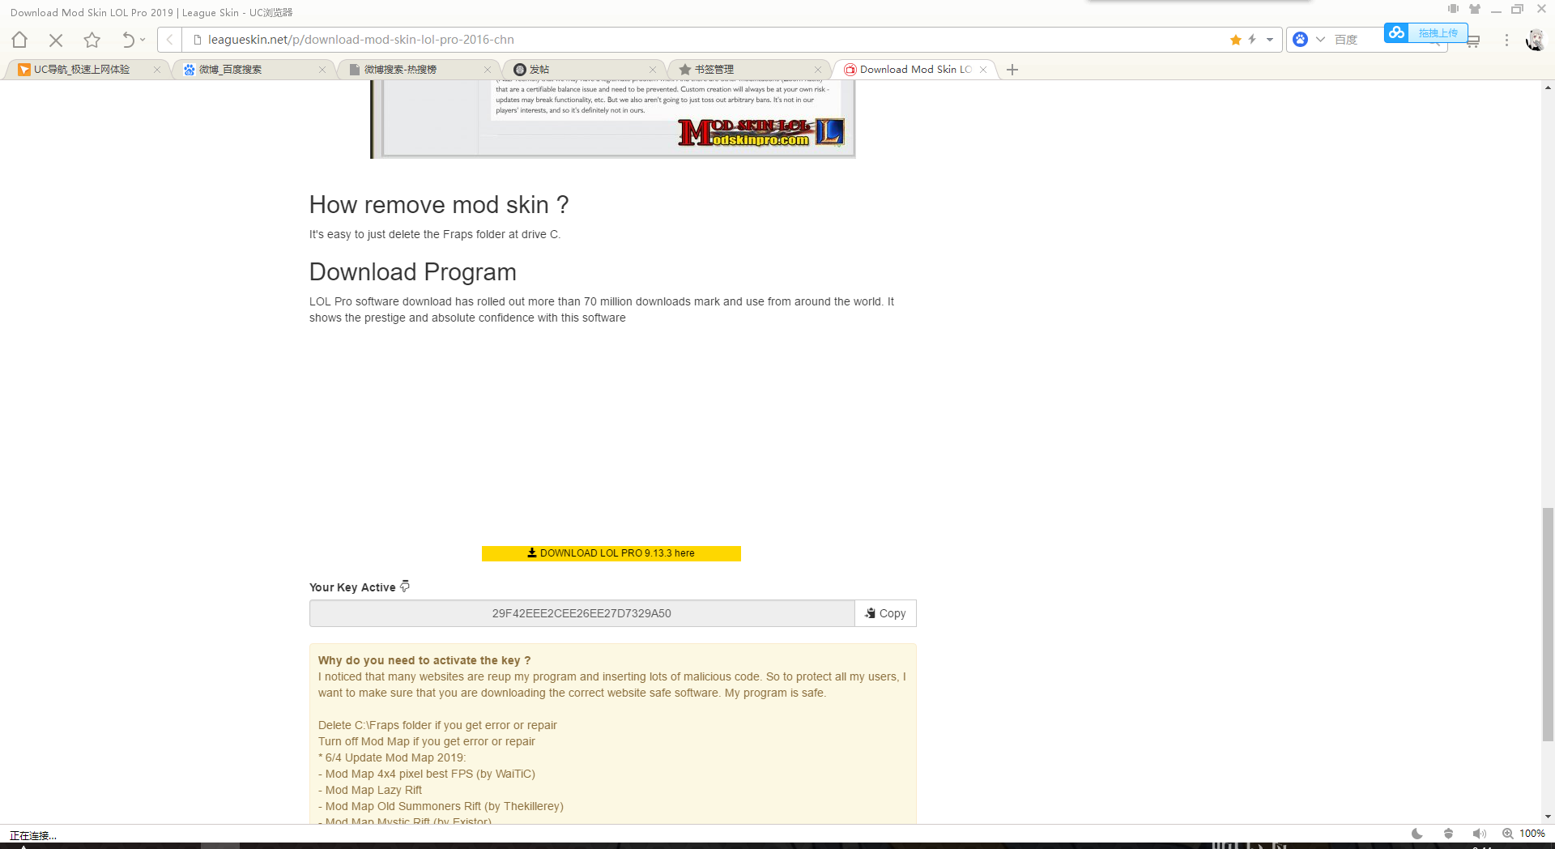Open the shopping cart toolbar icon
Screen dimensions: 1555x849
click(1473, 41)
